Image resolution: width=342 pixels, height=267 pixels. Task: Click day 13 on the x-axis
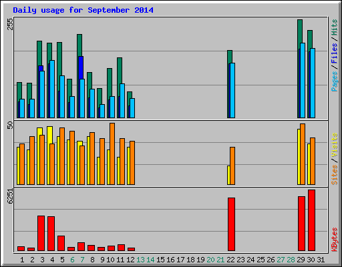pos(140,260)
